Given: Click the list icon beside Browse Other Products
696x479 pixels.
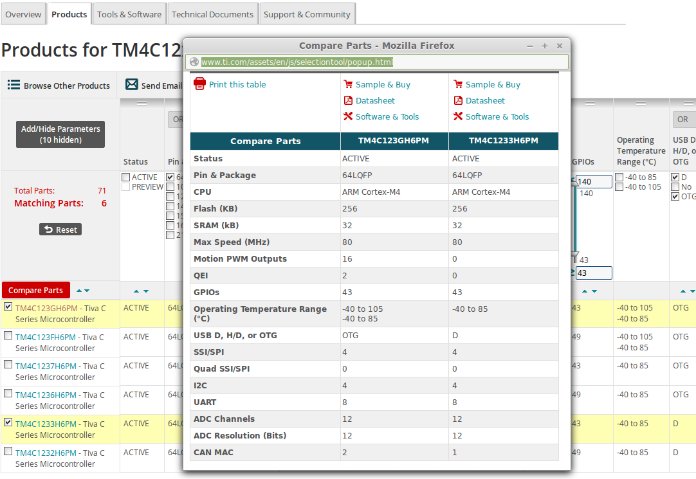Looking at the screenshot, I should tap(14, 85).
